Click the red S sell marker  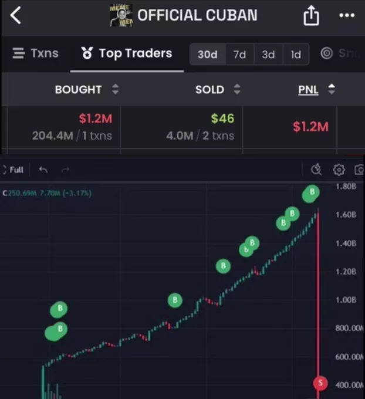[320, 383]
